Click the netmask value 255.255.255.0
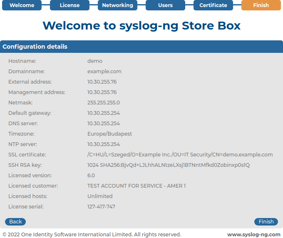Image resolution: width=283 pixels, height=238 pixels. (104, 103)
